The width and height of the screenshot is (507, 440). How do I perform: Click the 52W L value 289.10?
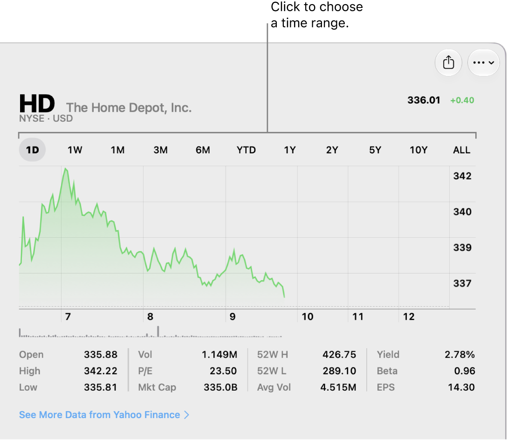pyautogui.click(x=339, y=371)
